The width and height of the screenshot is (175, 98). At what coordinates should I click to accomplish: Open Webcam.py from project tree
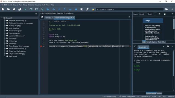click(13, 56)
